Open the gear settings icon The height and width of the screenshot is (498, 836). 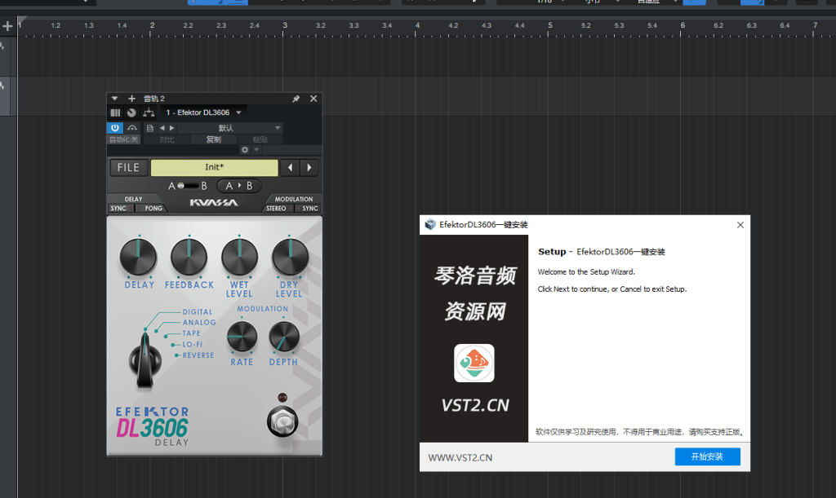244,150
